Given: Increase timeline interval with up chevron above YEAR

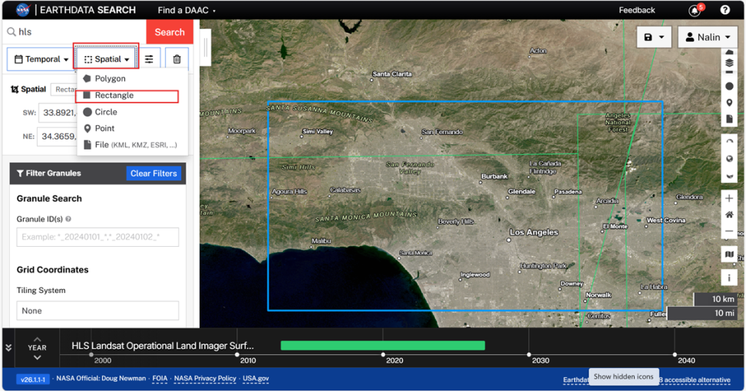Looking at the screenshot, I should (x=37, y=339).
